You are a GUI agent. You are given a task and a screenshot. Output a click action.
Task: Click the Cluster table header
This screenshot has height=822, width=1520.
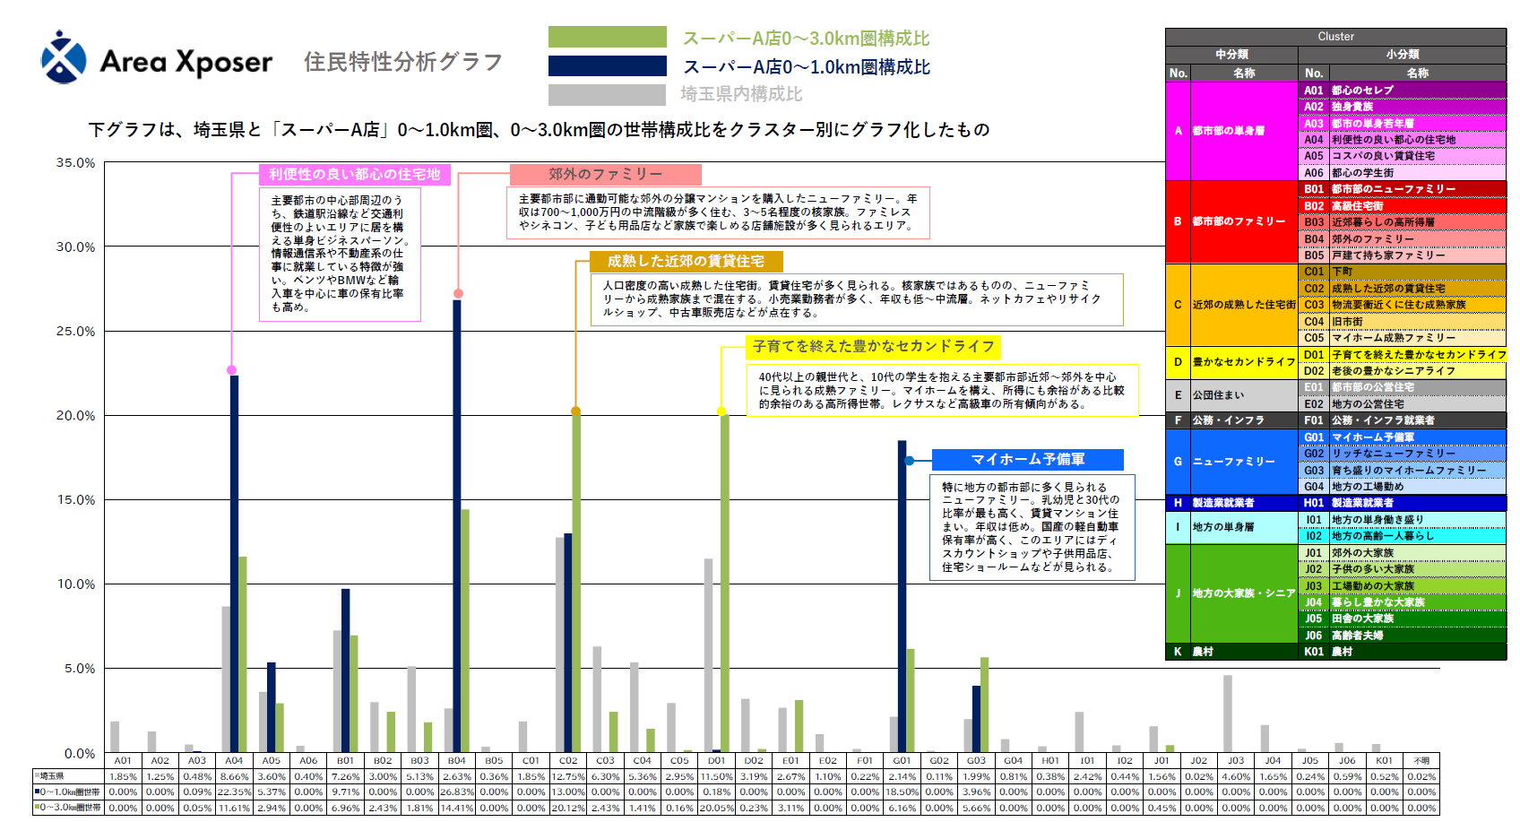(x=1335, y=37)
